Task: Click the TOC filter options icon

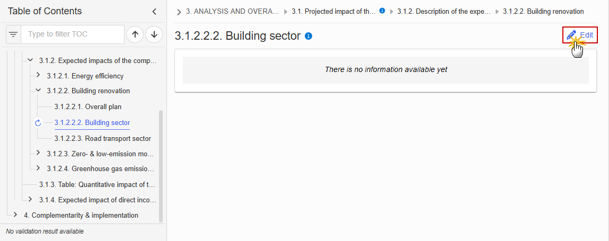Action: pos(14,34)
